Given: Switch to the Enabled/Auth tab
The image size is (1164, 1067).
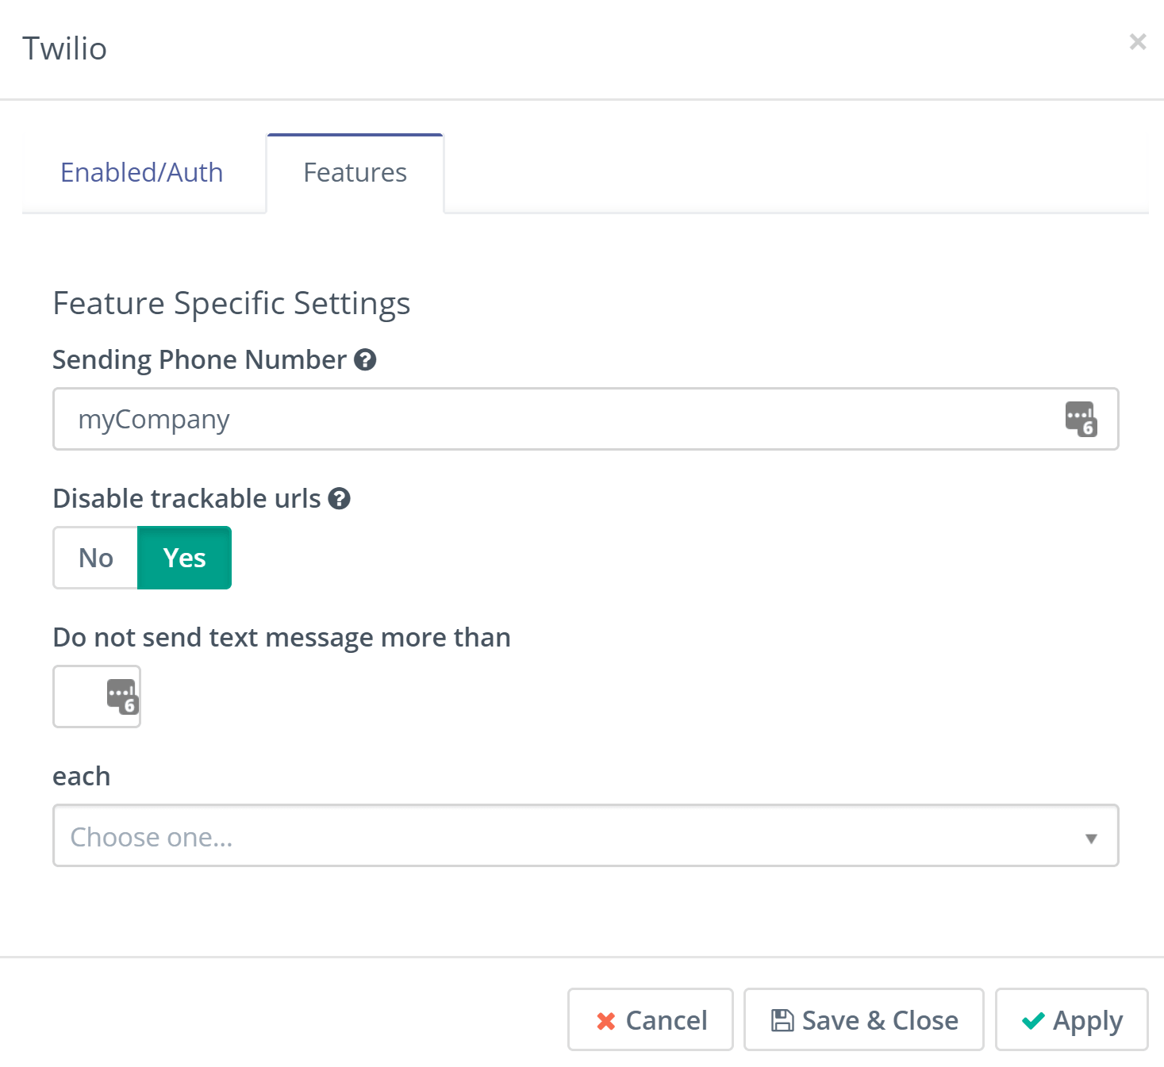Looking at the screenshot, I should [x=142, y=173].
